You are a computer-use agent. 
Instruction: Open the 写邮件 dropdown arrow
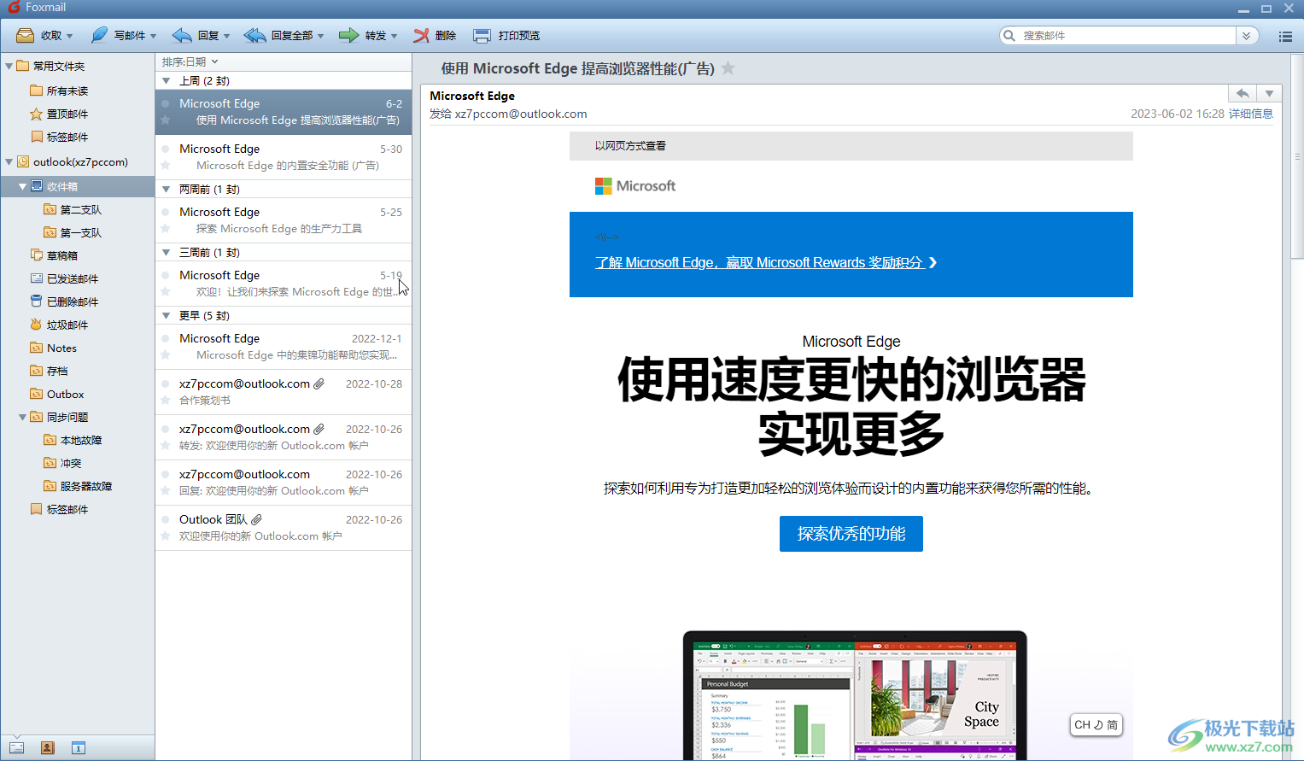pyautogui.click(x=153, y=36)
